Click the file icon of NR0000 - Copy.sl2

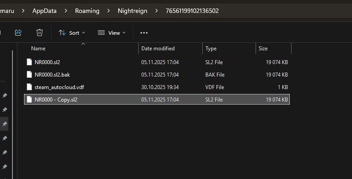click(30, 99)
